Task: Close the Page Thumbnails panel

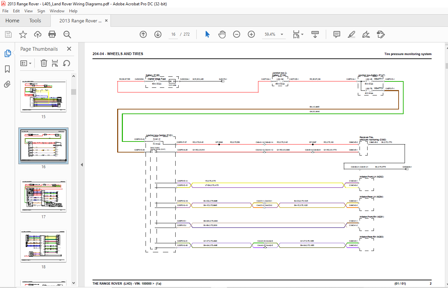Action: 69,49
